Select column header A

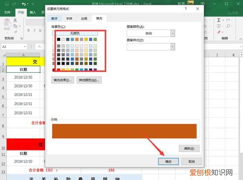pos(23,55)
